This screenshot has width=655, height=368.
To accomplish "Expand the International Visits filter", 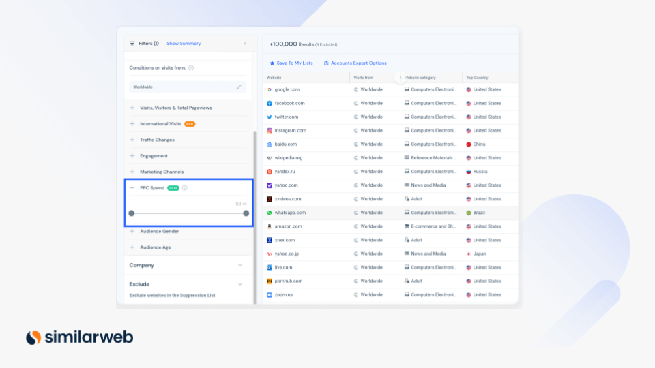I will (132, 124).
